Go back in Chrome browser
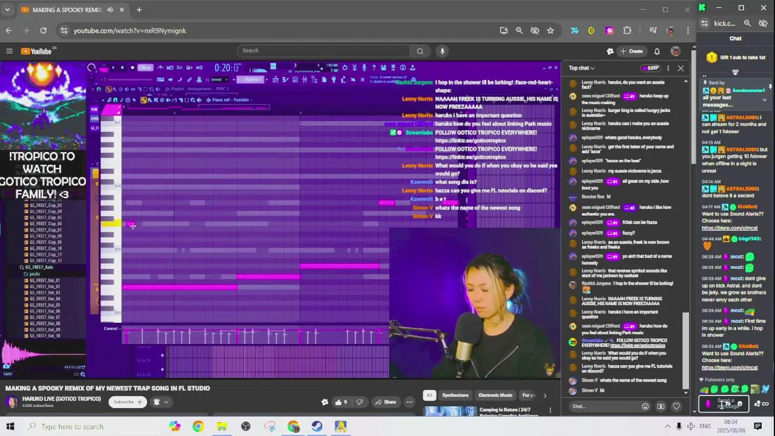This screenshot has width=775, height=436. pyautogui.click(x=8, y=30)
